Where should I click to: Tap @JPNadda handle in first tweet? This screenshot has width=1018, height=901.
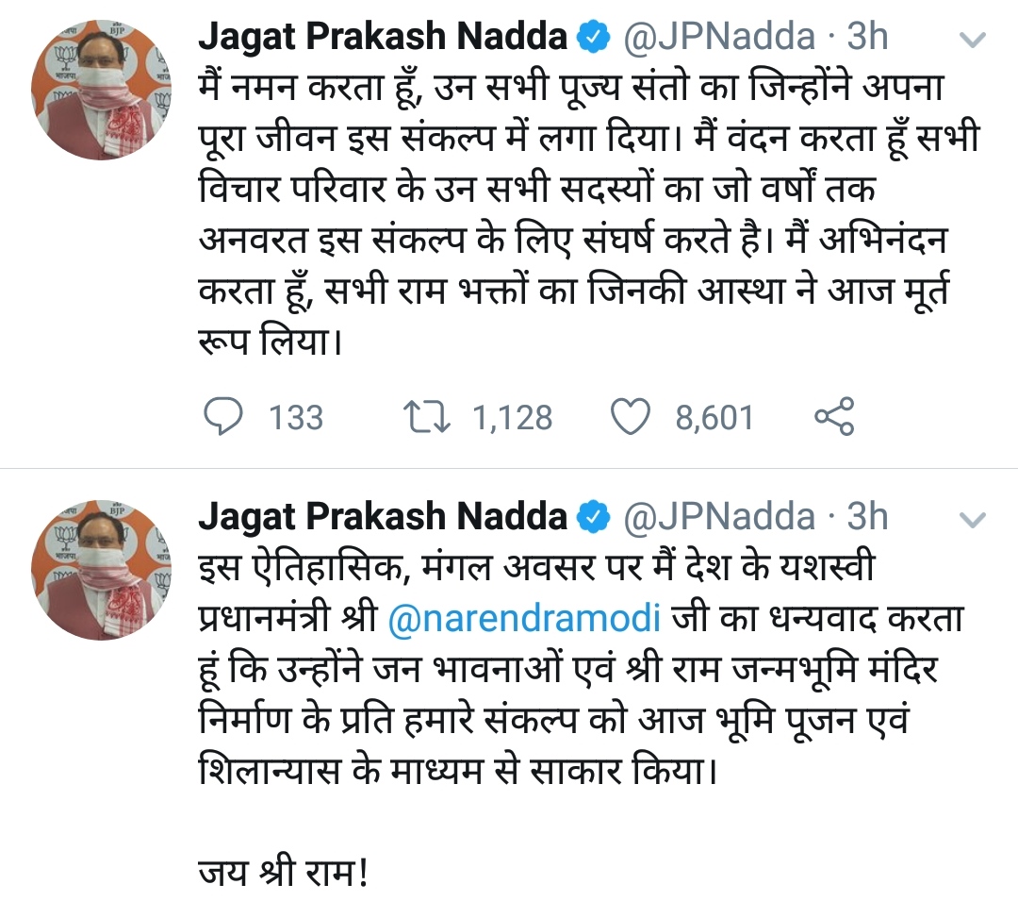coord(719,37)
